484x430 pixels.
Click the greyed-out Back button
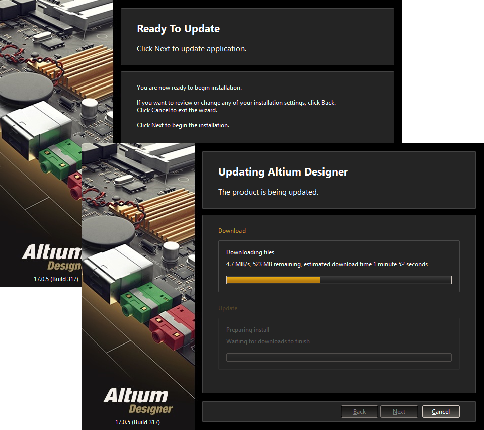tap(359, 412)
